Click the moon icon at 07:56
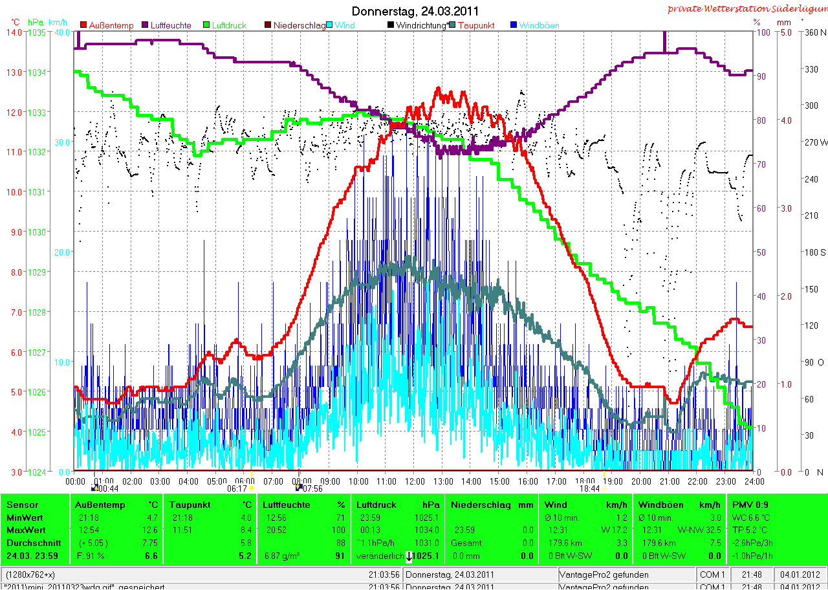The width and height of the screenshot is (828, 590). 299,488
